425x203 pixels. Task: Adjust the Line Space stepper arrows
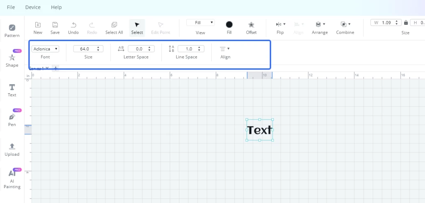coord(199,49)
